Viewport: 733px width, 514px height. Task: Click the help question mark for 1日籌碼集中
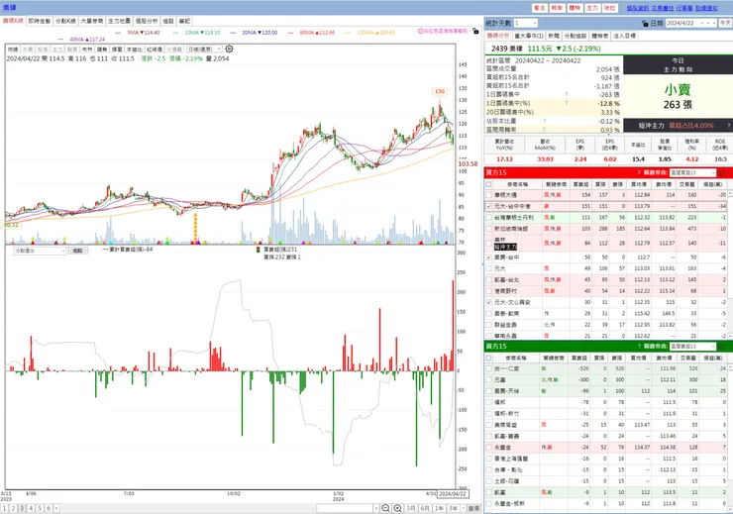pyautogui.click(x=567, y=94)
